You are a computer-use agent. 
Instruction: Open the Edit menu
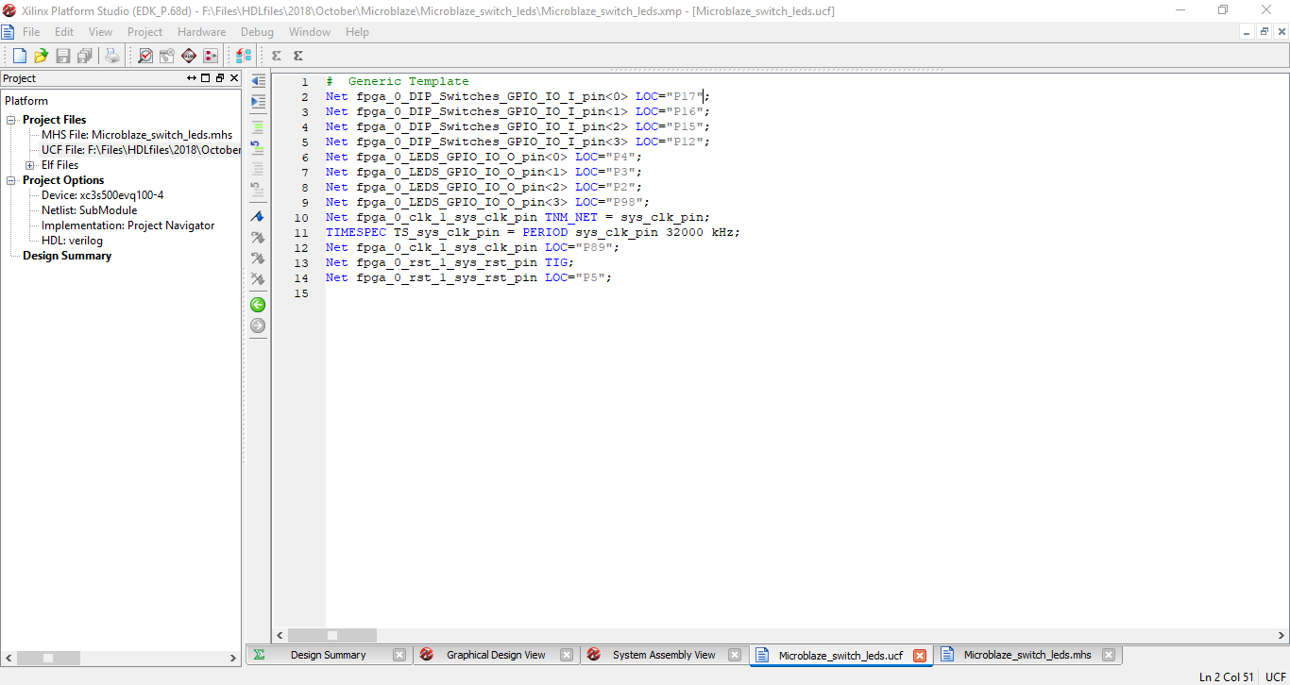[x=64, y=32]
